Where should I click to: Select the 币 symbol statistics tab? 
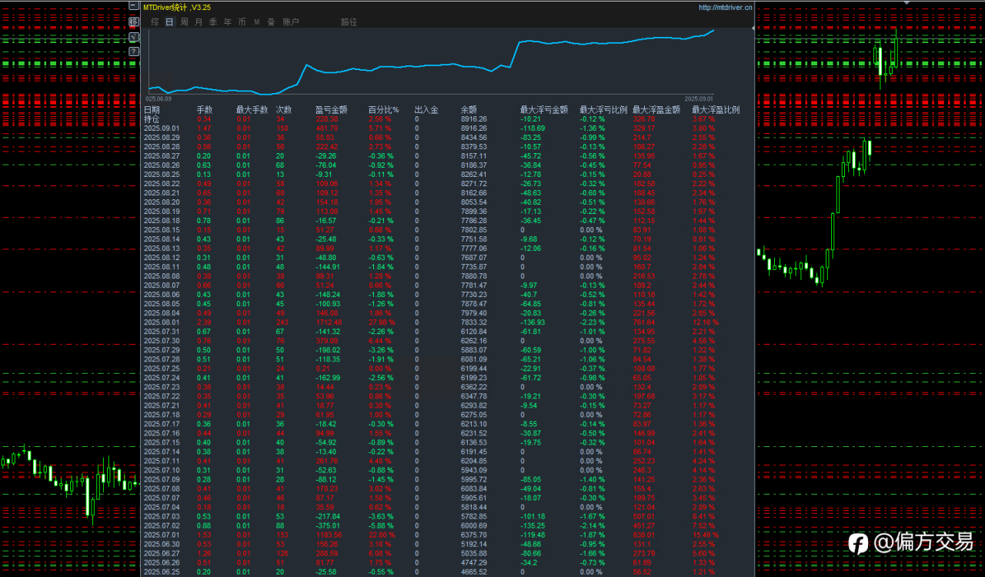(x=242, y=22)
